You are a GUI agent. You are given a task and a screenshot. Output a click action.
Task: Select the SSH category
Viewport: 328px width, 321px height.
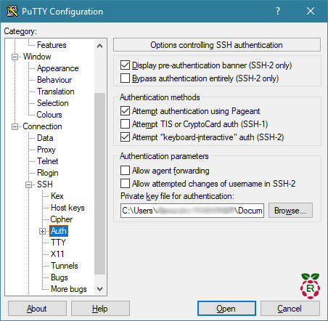pos(45,184)
